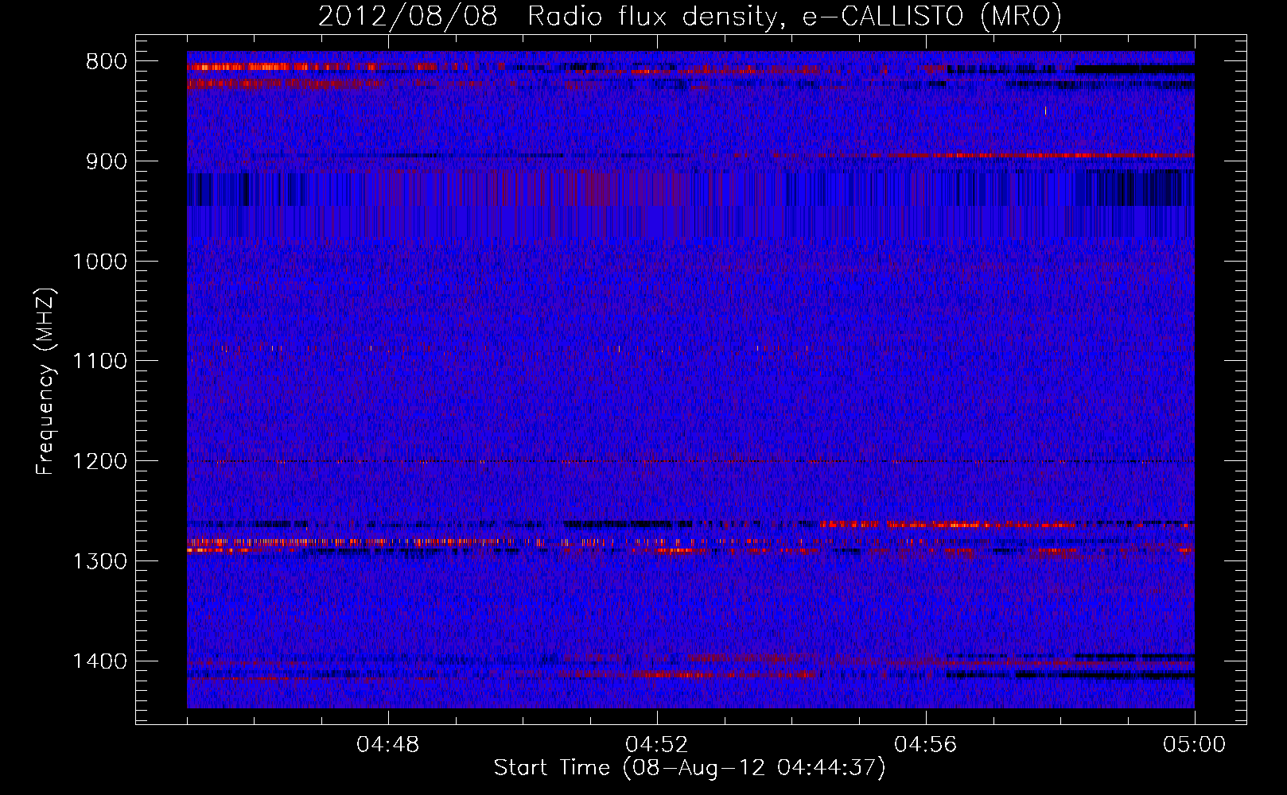Click the "Frequency (MHZ)" axis title
The image size is (1287, 795).
pos(46,382)
